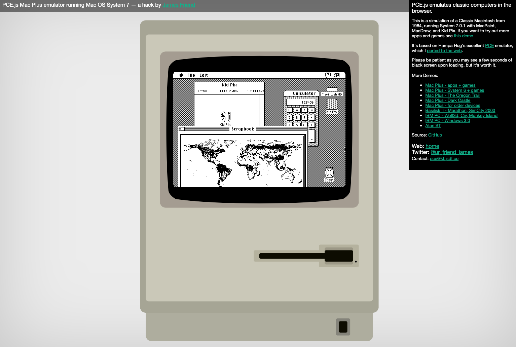This screenshot has height=347, width=516.
Task: Click the IBM PC - Windows 3.0 link
Action: click(x=447, y=120)
